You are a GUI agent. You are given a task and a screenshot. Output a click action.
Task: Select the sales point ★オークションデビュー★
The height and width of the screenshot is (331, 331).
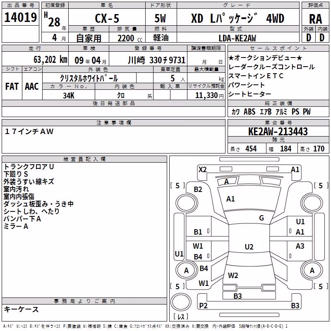265,58
